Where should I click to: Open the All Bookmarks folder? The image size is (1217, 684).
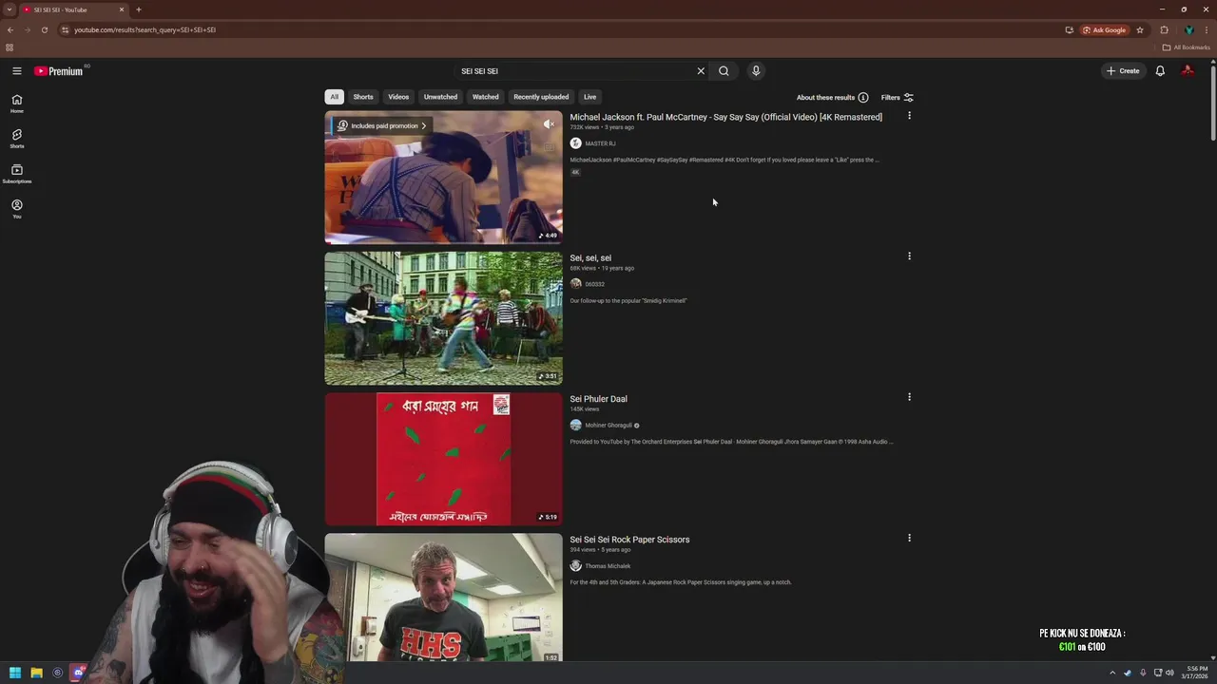(1187, 47)
